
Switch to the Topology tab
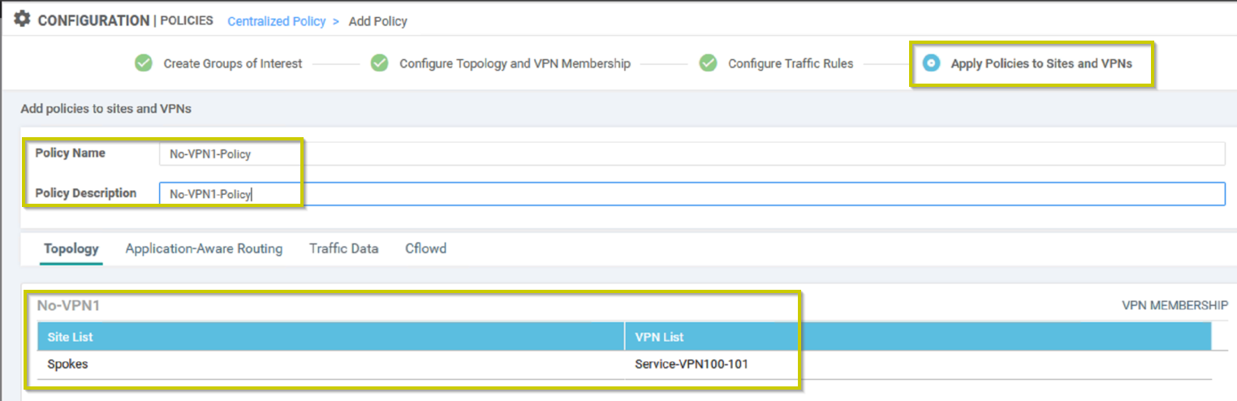point(71,248)
